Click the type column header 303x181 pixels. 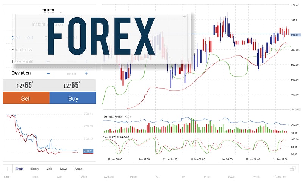click(x=59, y=177)
